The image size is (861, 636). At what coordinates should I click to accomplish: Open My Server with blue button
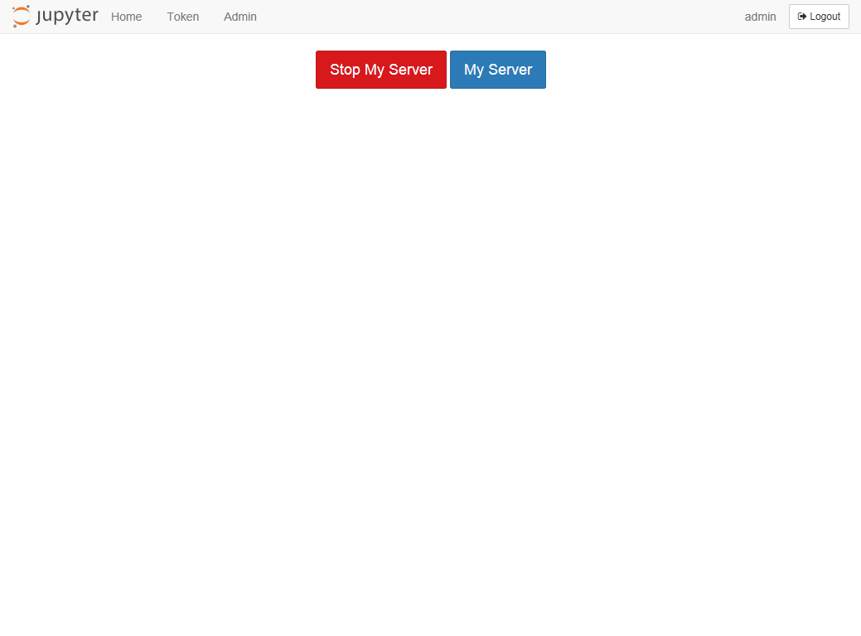[x=498, y=70]
